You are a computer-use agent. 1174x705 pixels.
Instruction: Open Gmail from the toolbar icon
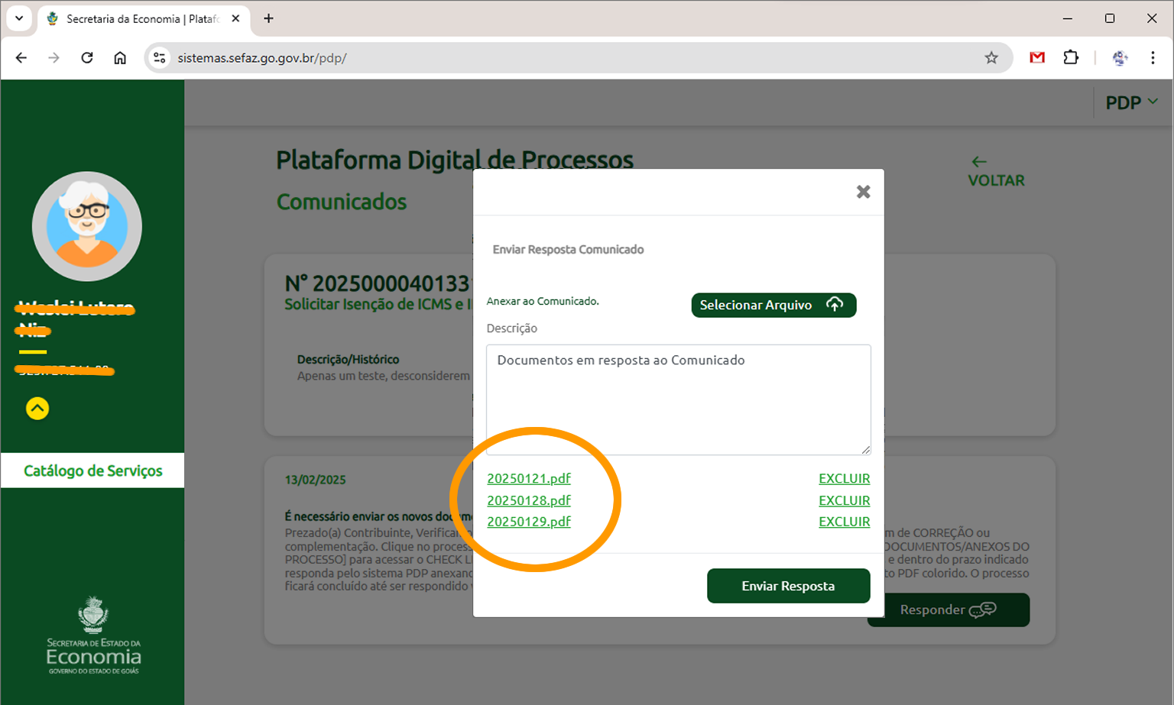(1037, 57)
